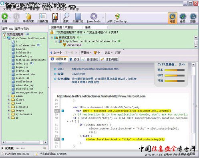The height and width of the screenshot is (158, 199).
Task: Open the Fix Recommendation tab
Action: (x=90, y=59)
